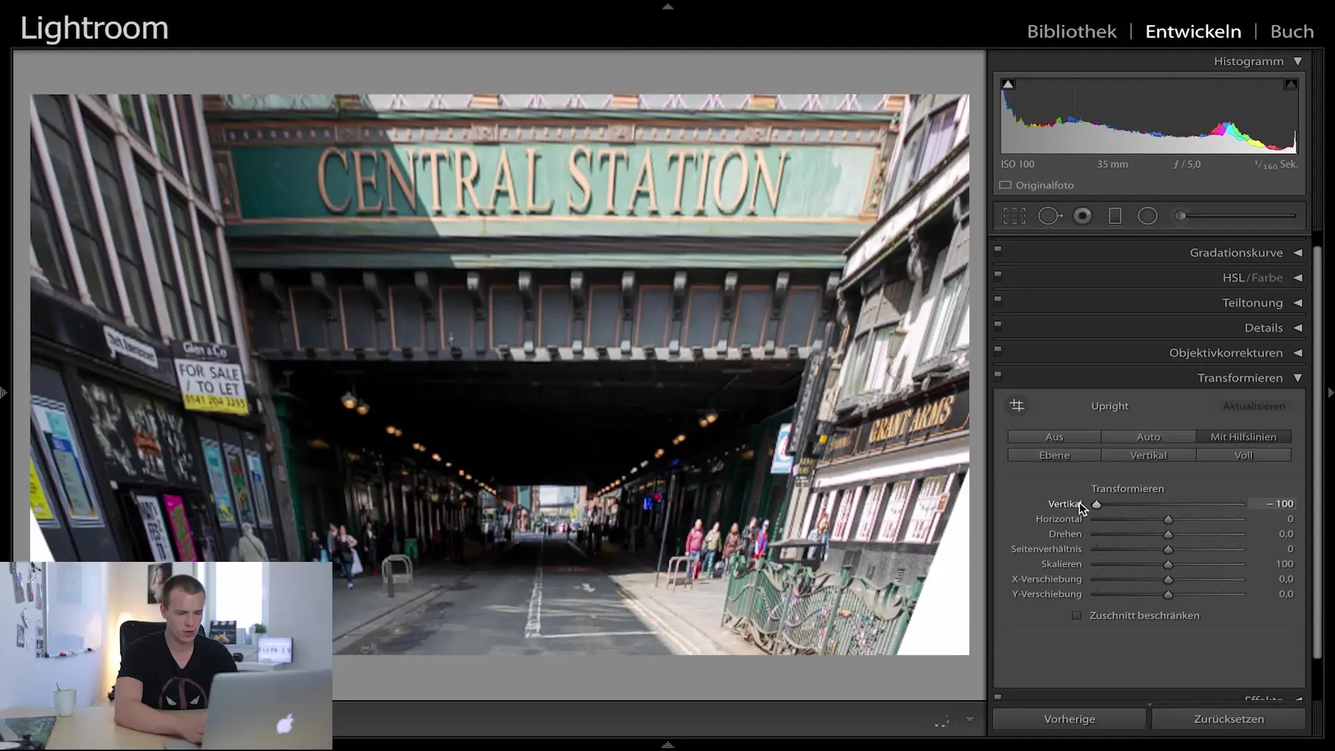Toggle the Gradationskurve panel switch

point(998,249)
